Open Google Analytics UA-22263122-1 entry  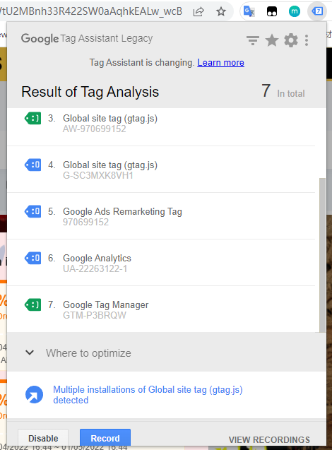click(x=161, y=263)
